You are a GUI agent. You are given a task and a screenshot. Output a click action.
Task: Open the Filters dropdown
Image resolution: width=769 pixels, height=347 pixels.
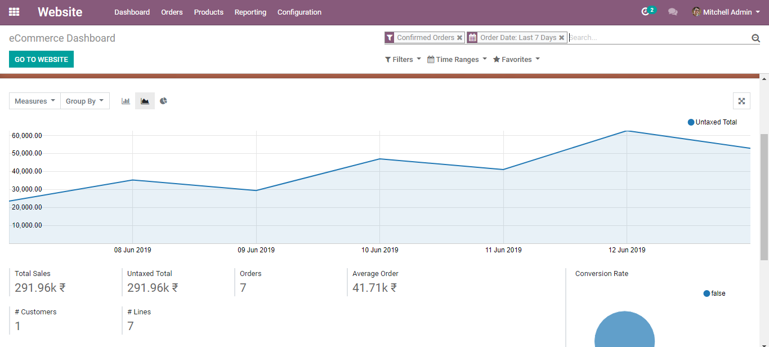point(403,59)
